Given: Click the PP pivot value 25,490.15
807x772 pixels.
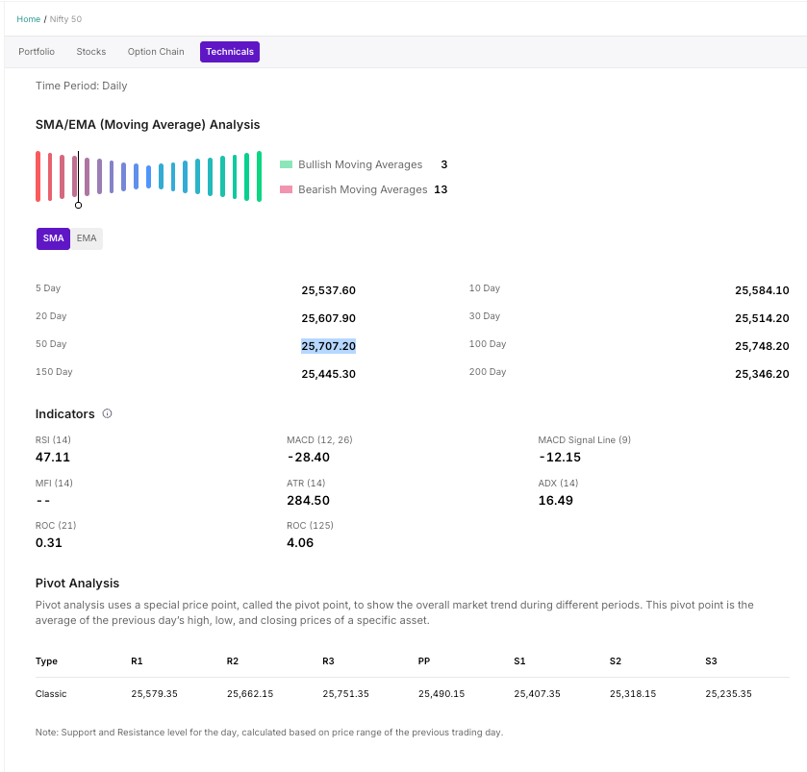Looking at the screenshot, I should (x=441, y=693).
